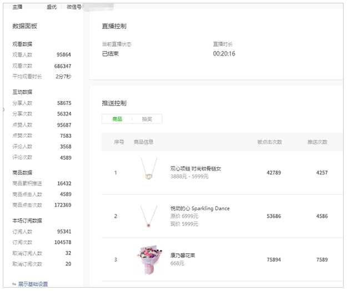Screen dimensions: 347x291
Task: Select the 康乃馨花束 product name
Action: (183, 255)
